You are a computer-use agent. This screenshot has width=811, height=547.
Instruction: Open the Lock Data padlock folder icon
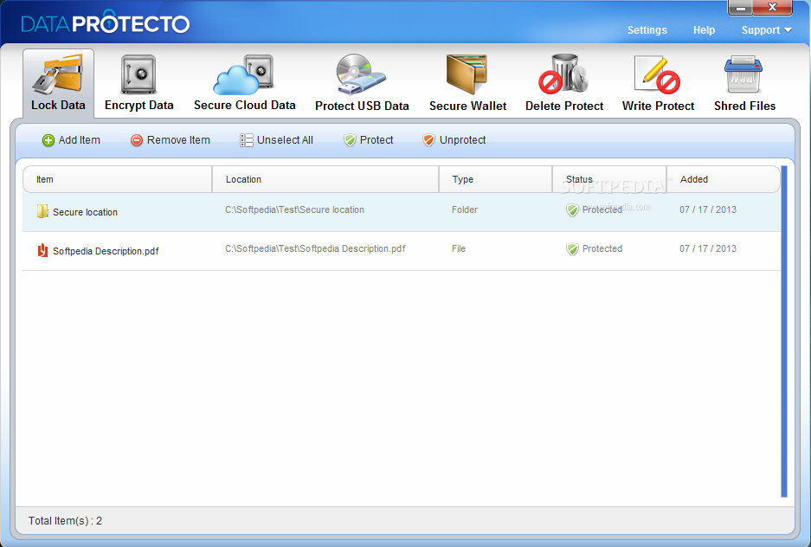click(57, 74)
